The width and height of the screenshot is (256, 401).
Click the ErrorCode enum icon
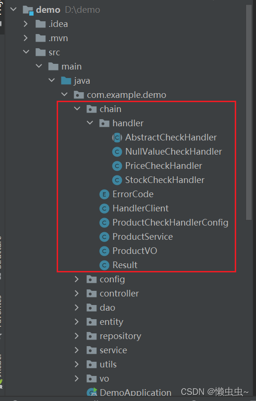[104, 194]
